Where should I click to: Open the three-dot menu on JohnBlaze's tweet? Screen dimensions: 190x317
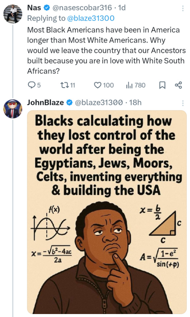[183, 103]
